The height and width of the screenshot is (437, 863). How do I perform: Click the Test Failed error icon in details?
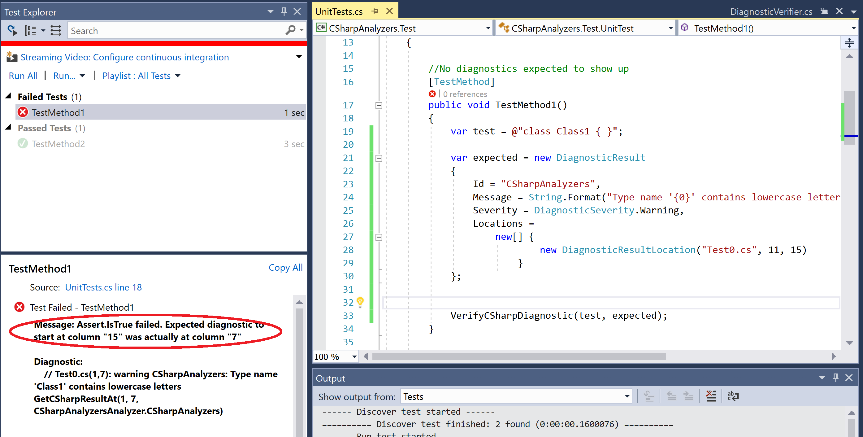tap(20, 307)
